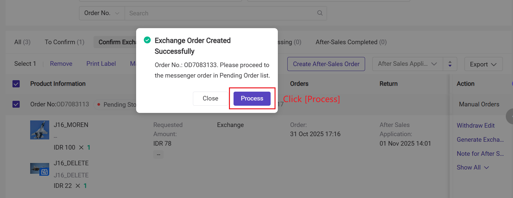513x198 pixels.
Task: Expand Show All actions list
Action: point(473,168)
